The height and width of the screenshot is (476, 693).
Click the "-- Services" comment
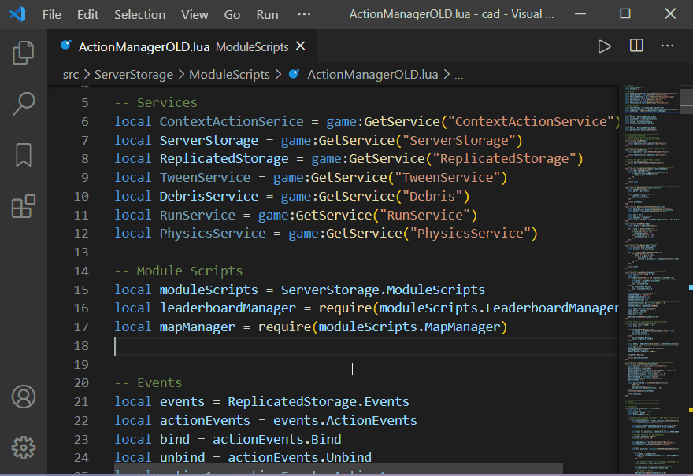pos(156,102)
